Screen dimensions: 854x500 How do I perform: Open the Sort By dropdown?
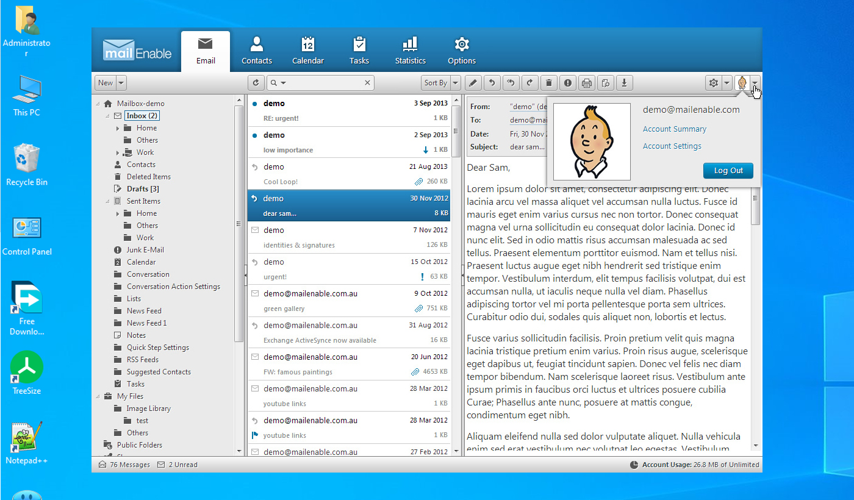tap(440, 83)
